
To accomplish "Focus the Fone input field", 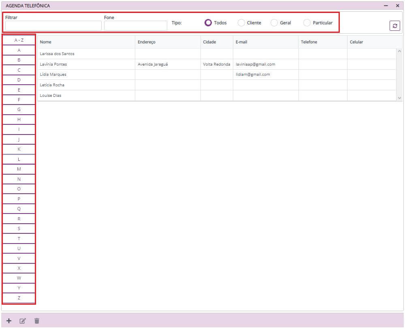I will click(135, 26).
